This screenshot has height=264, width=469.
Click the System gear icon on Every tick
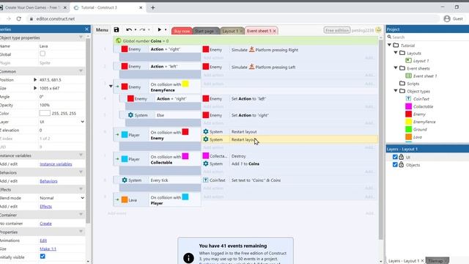(125, 180)
